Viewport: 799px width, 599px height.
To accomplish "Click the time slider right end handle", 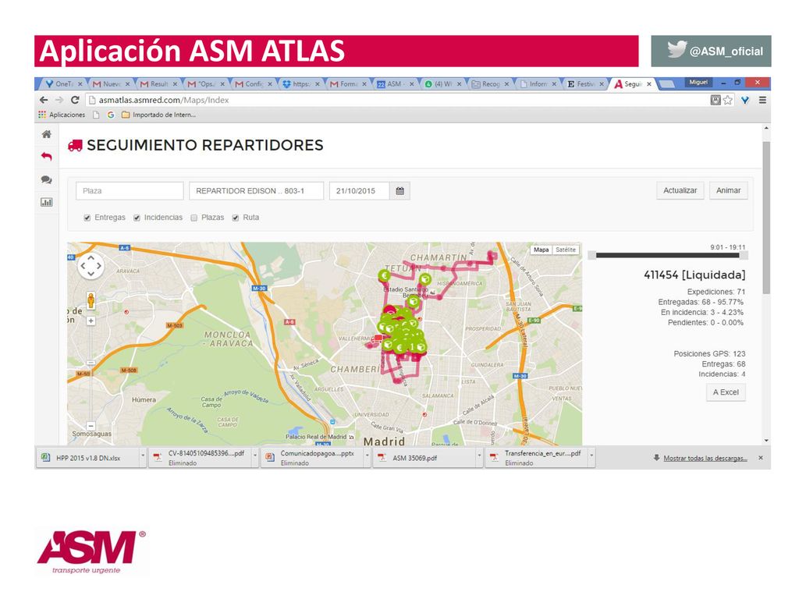I will click(744, 255).
